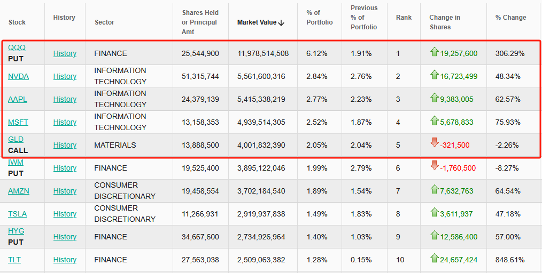Click the red down arrow in GLD row
The image size is (542, 273).
coord(434,142)
